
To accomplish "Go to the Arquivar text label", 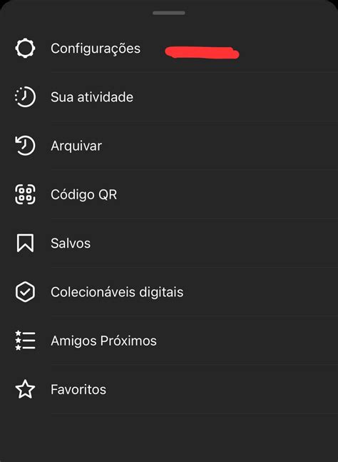I will [x=76, y=146].
